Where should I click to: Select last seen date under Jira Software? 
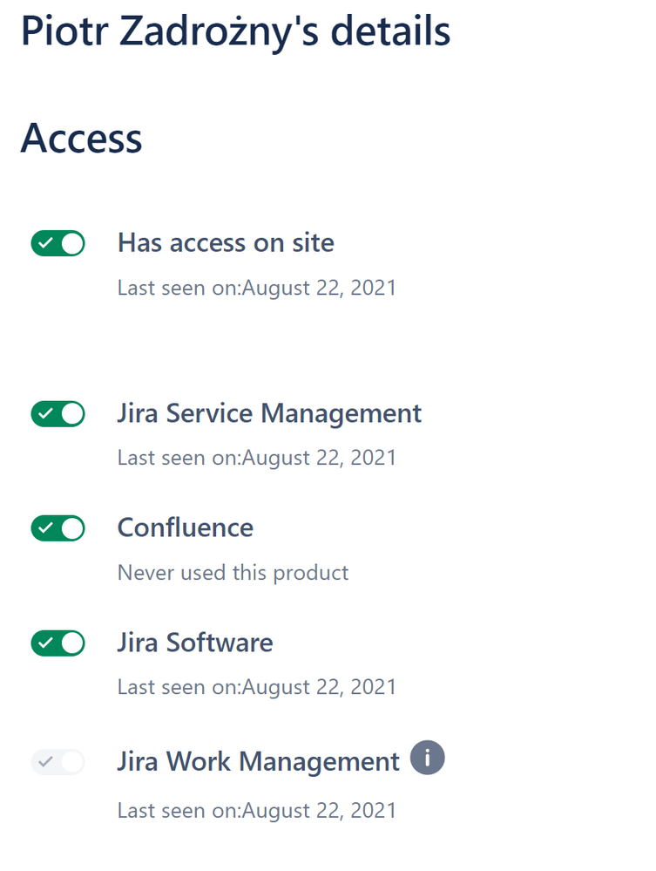click(257, 687)
